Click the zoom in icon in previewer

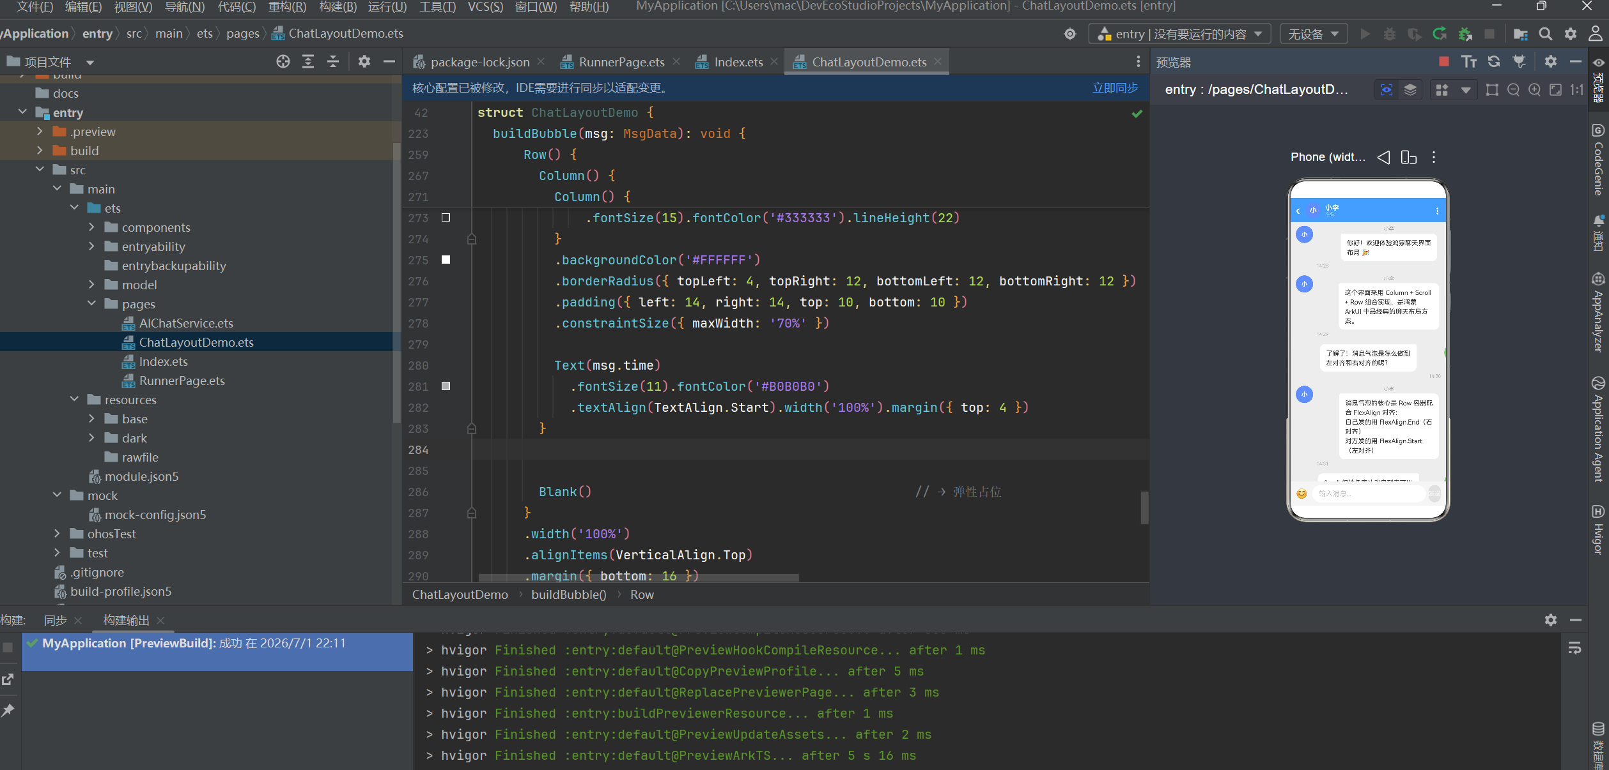click(1535, 90)
